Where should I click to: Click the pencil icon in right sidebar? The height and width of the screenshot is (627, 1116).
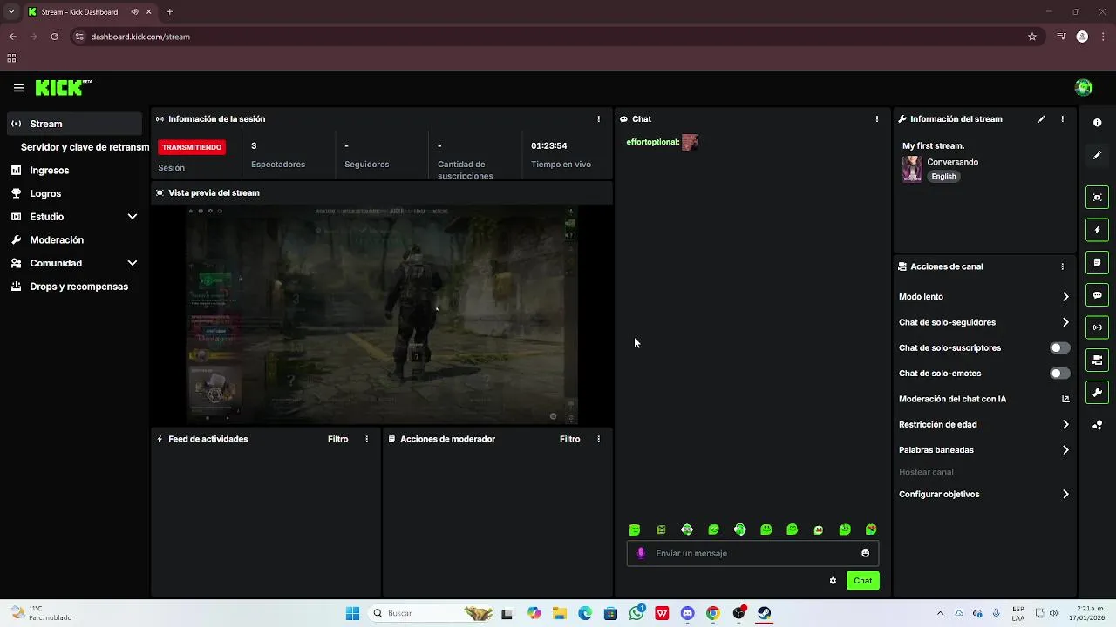1097,155
